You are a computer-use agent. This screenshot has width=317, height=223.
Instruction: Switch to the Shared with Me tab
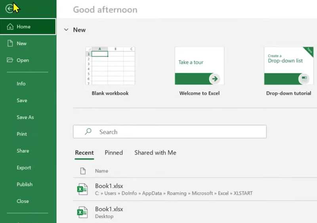click(155, 152)
